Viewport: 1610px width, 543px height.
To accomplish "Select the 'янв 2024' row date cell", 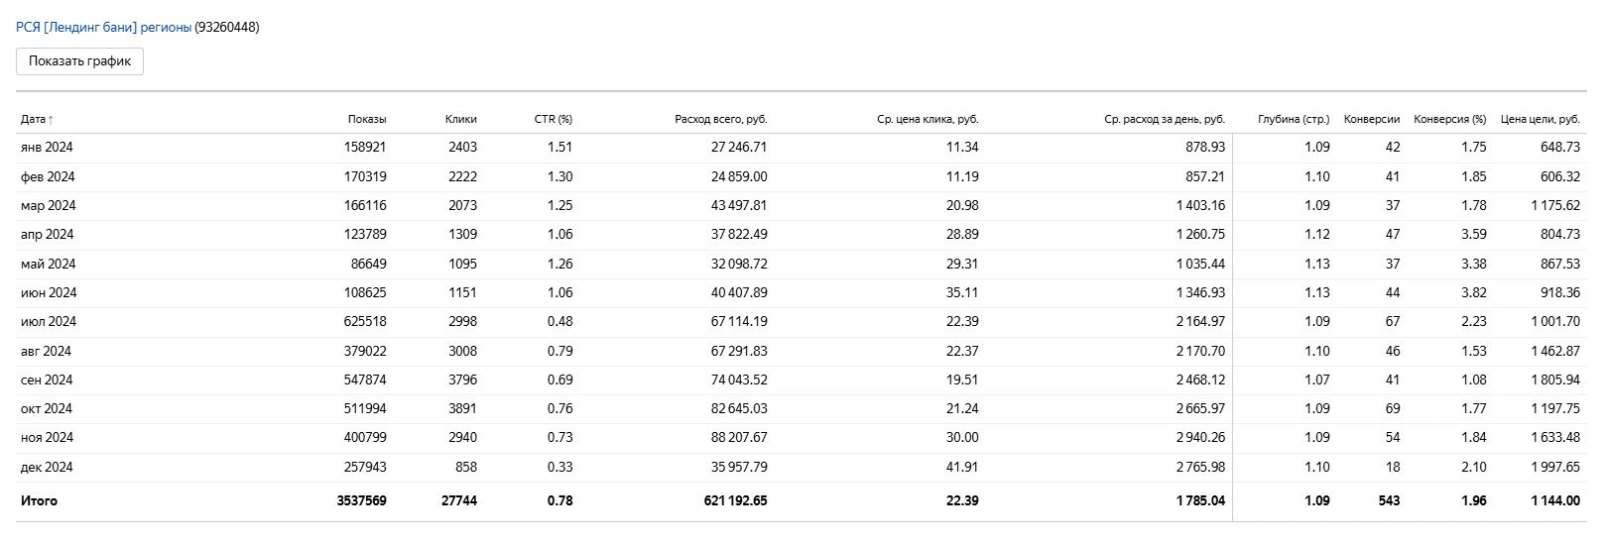I will click(x=47, y=148).
